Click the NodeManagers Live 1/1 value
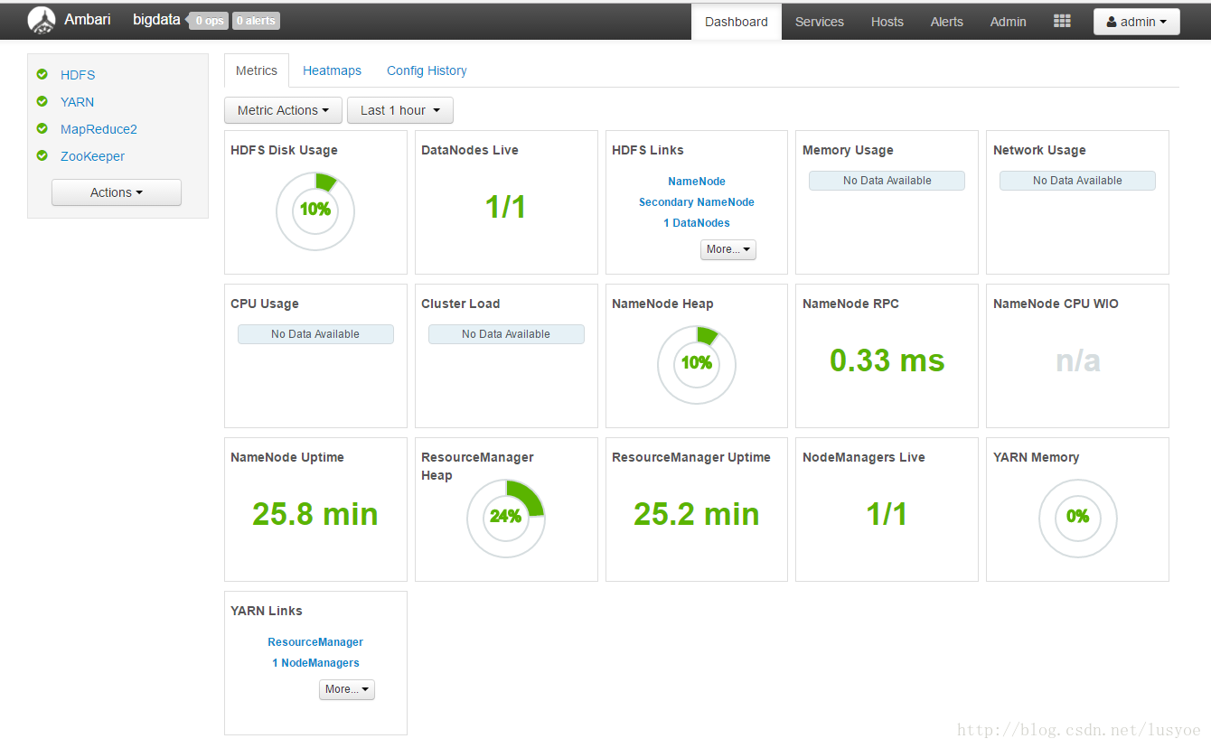This screenshot has height=748, width=1211. point(887,514)
